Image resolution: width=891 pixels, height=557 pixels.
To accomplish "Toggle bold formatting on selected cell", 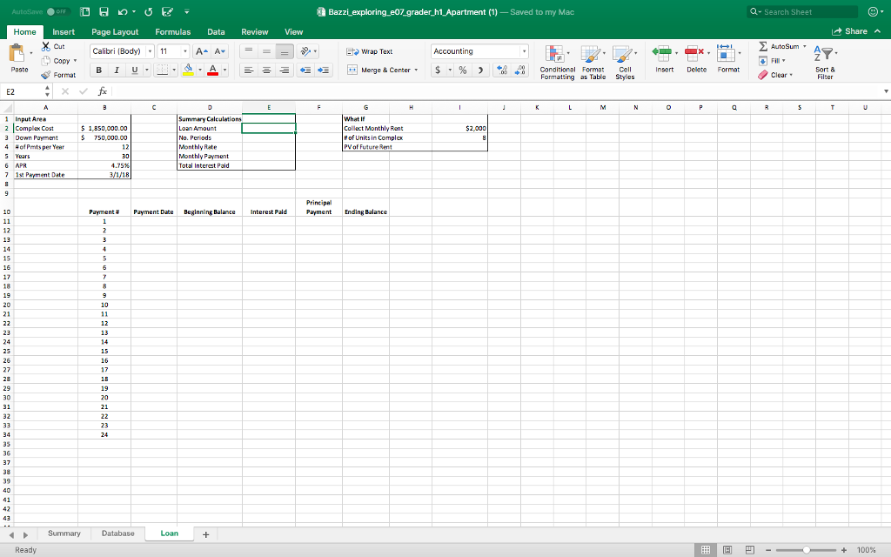I will [x=98, y=69].
